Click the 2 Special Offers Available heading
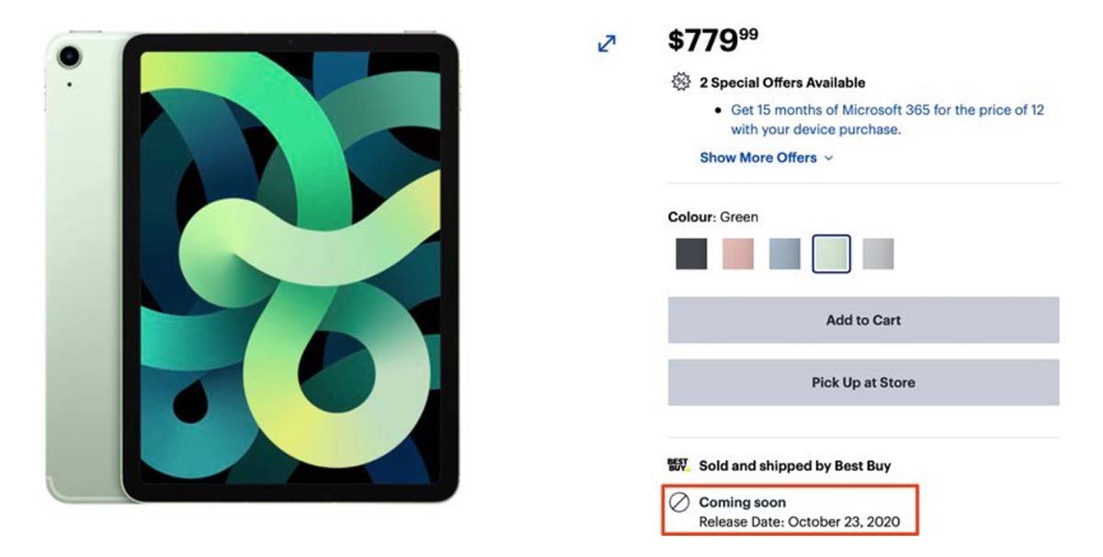 (782, 83)
